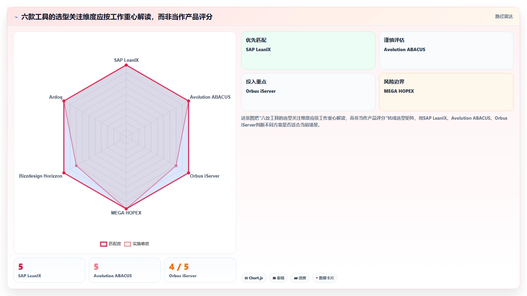Image resolution: width=527 pixels, height=296 pixels.
Task: Click the Orbus iServer text in the 投入重点 card
Action: (x=261, y=91)
